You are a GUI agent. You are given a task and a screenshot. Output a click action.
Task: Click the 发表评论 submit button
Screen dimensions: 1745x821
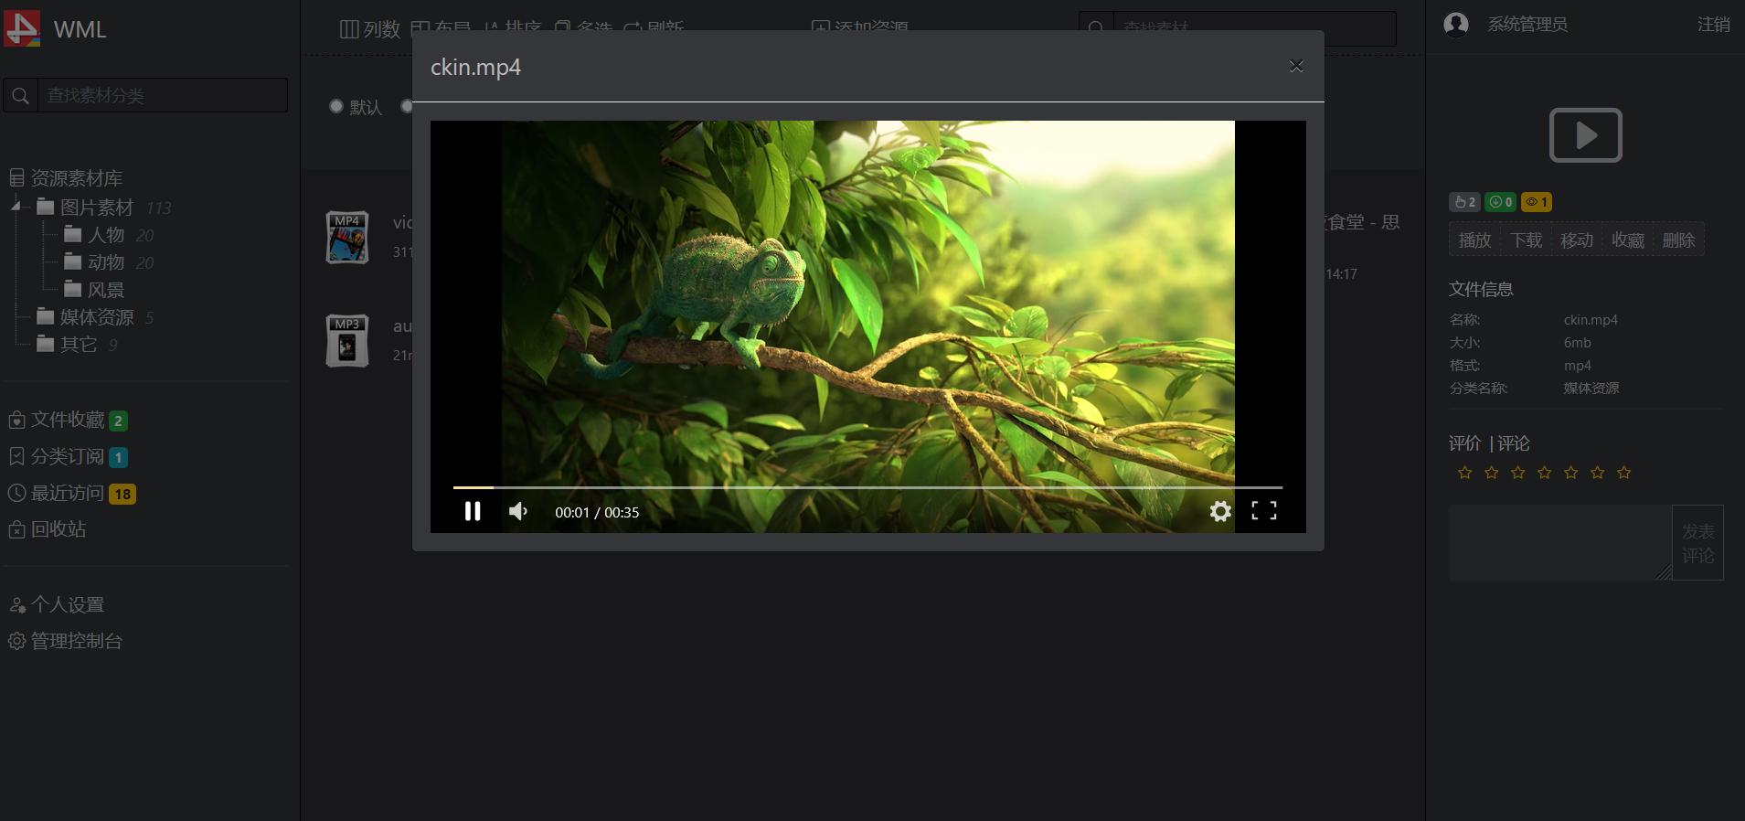pos(1698,543)
